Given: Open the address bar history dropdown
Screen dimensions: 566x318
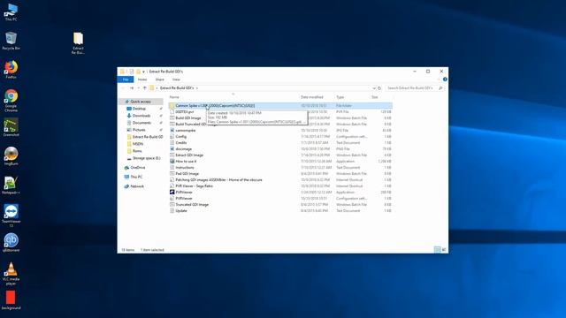Looking at the screenshot, I should (x=373, y=88).
